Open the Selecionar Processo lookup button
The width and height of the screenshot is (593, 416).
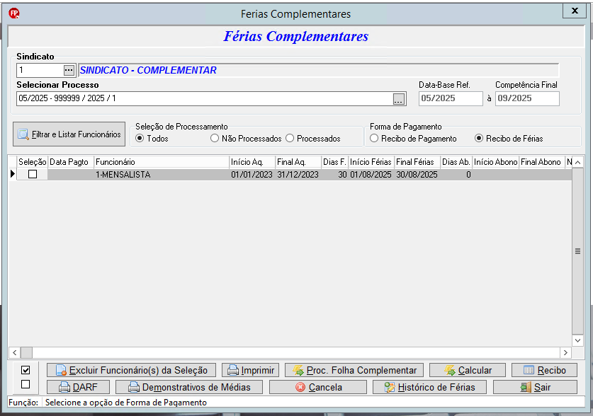399,99
